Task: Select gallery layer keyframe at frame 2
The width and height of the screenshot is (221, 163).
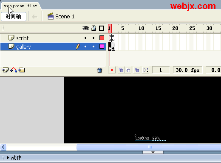Action: point(113,47)
